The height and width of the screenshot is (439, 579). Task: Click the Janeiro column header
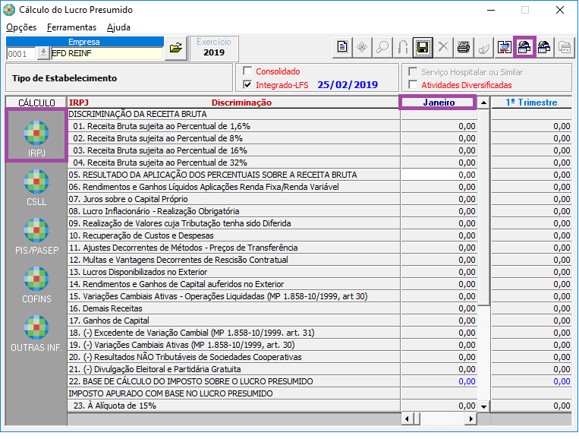[x=439, y=103]
